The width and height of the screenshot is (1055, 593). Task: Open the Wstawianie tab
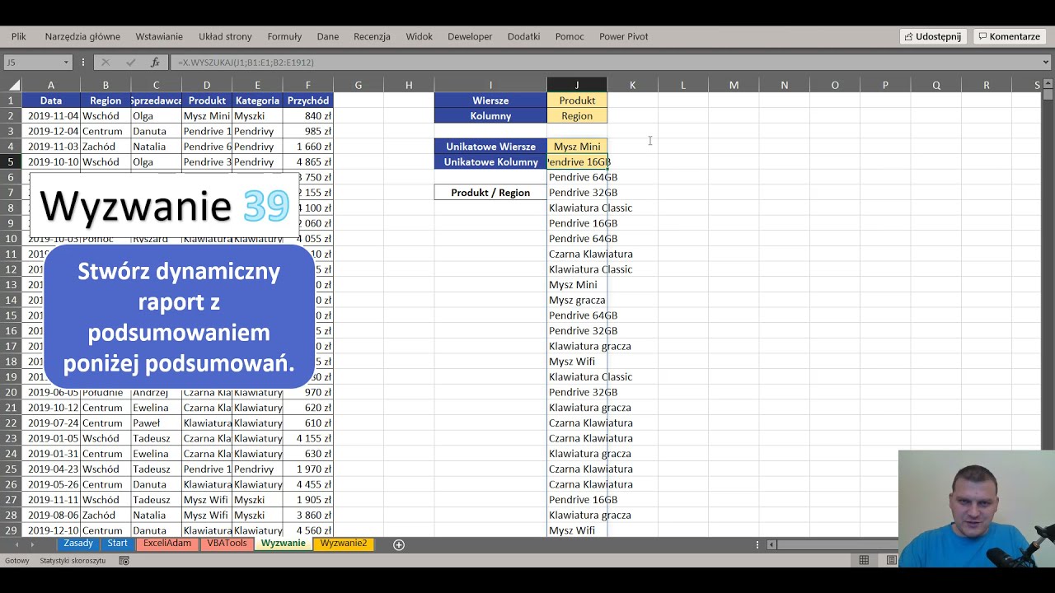[x=159, y=36]
